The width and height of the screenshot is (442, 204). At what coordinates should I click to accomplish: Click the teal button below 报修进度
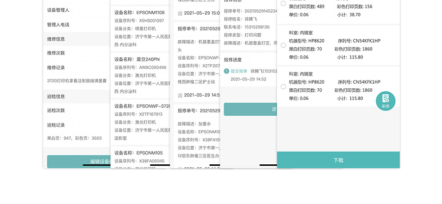pyautogui.click(x=250, y=109)
